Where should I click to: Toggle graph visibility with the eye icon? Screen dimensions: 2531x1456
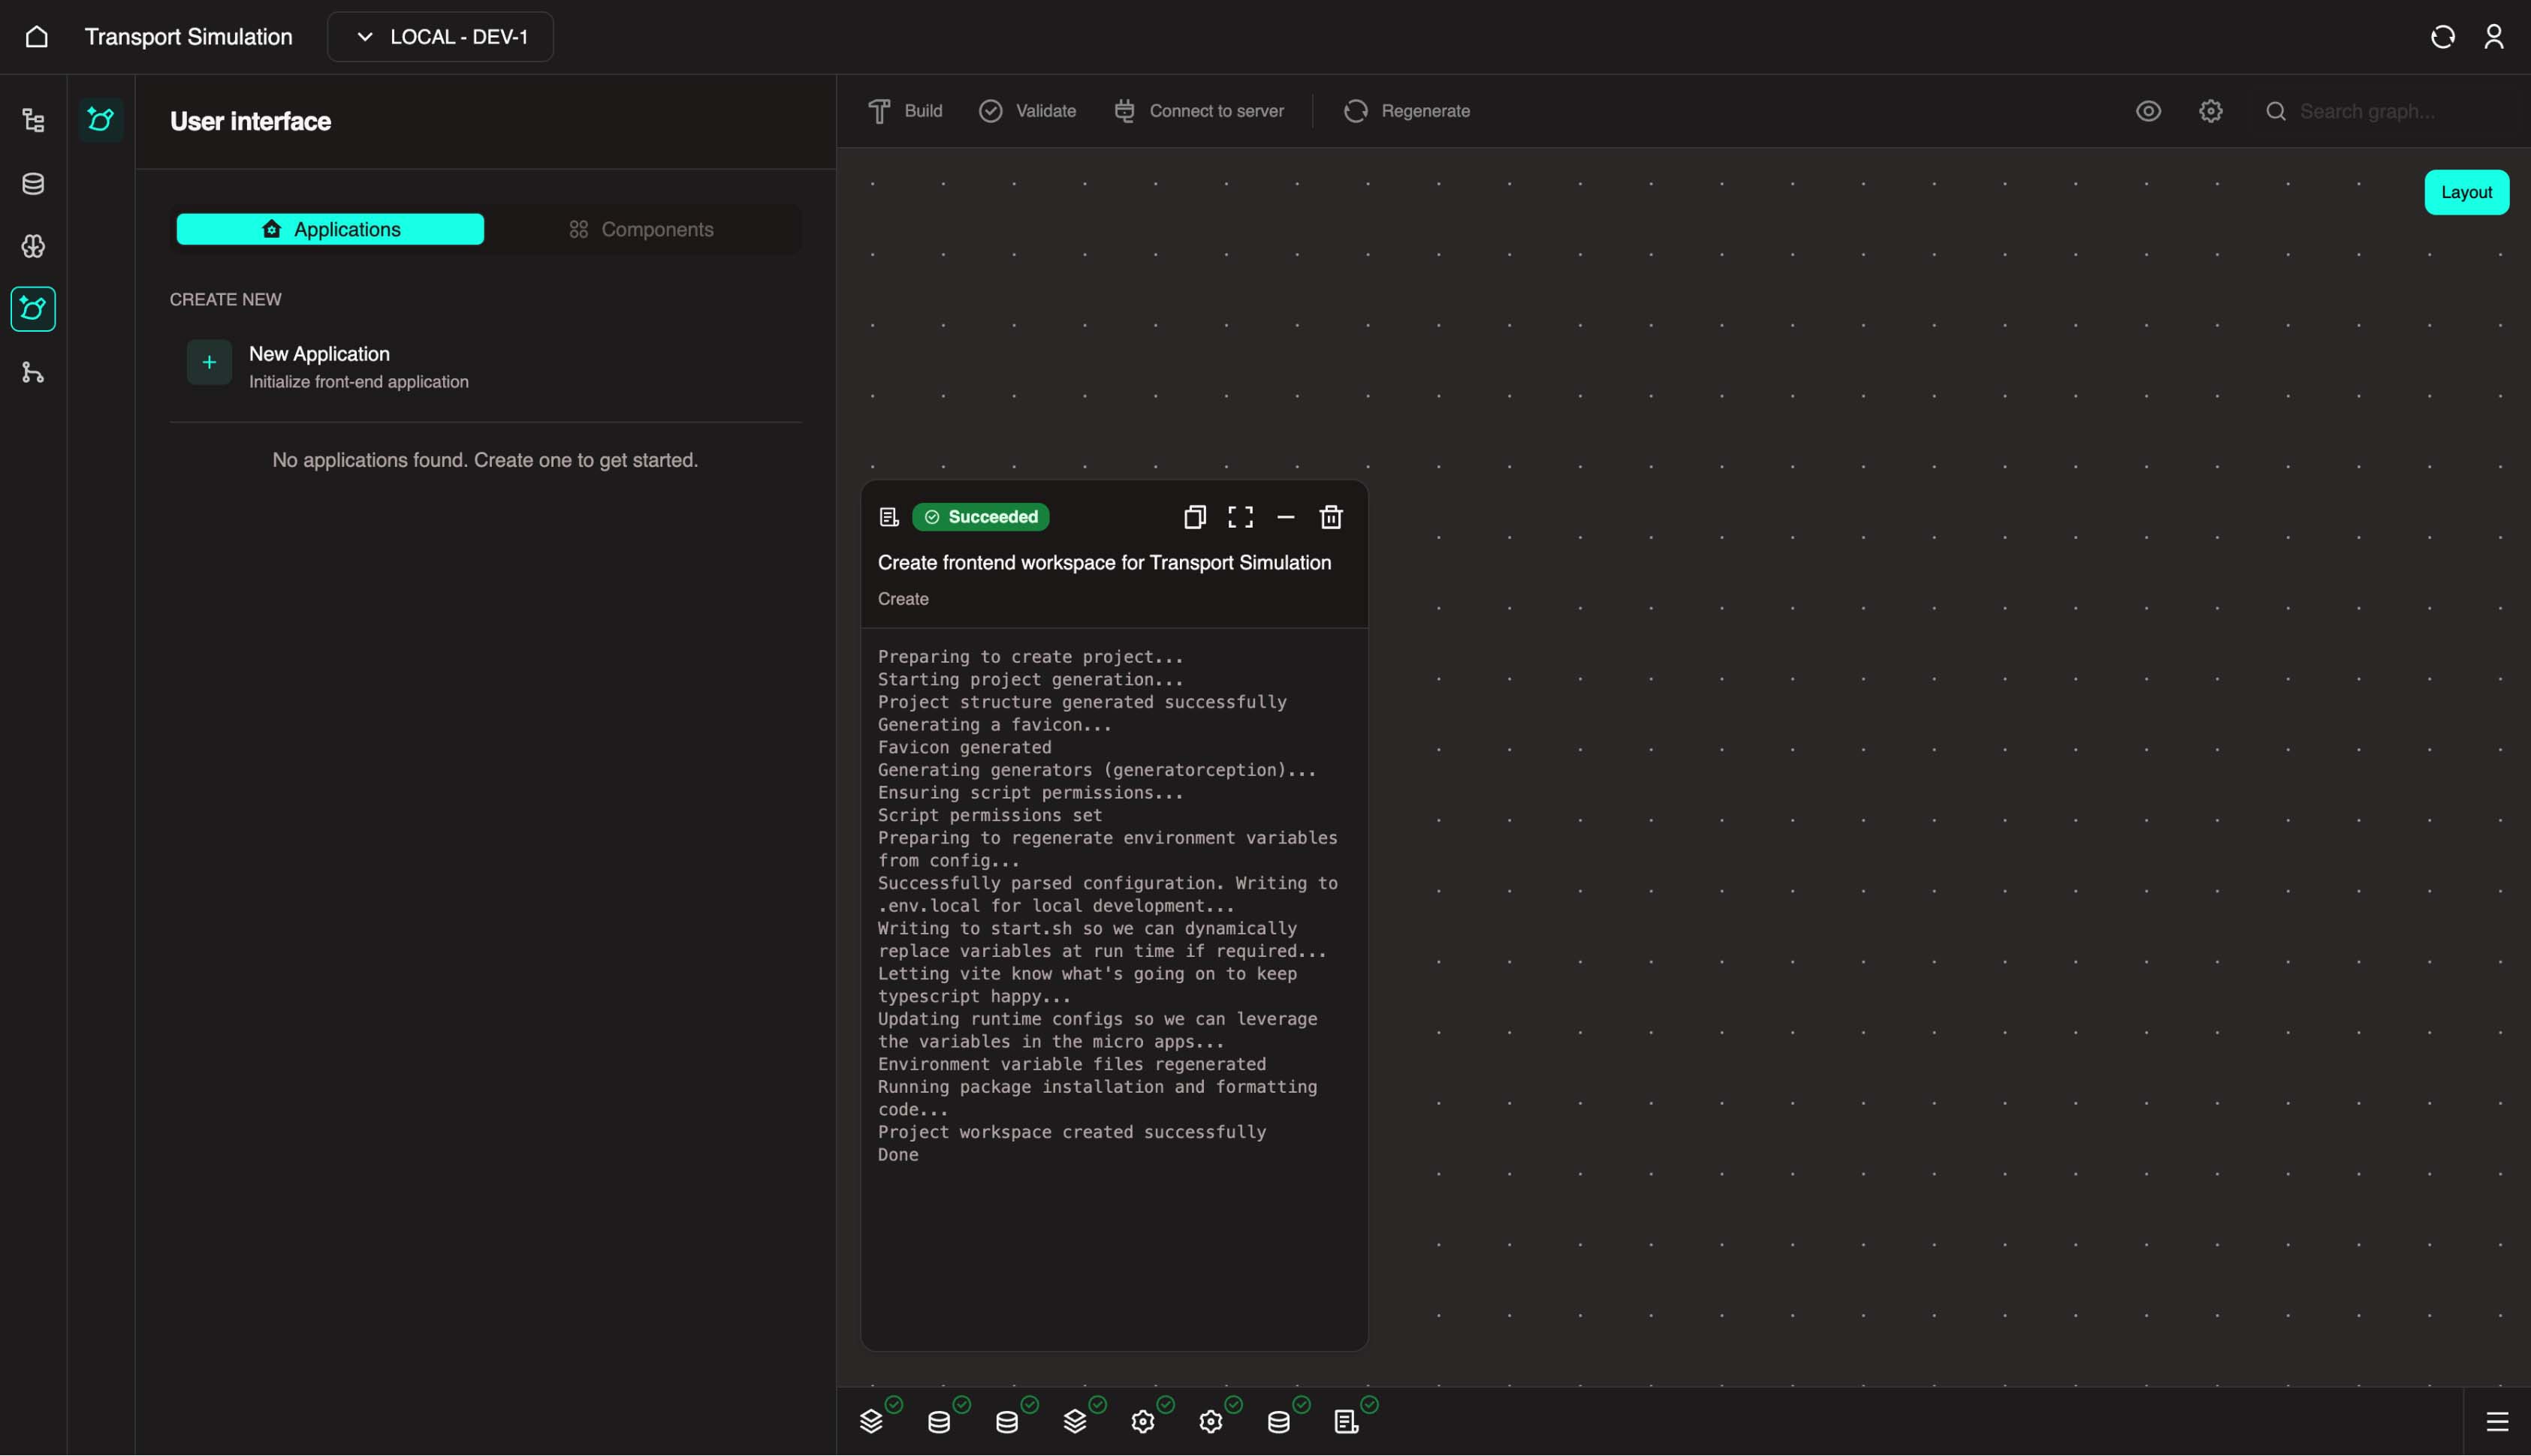pyautogui.click(x=2148, y=111)
